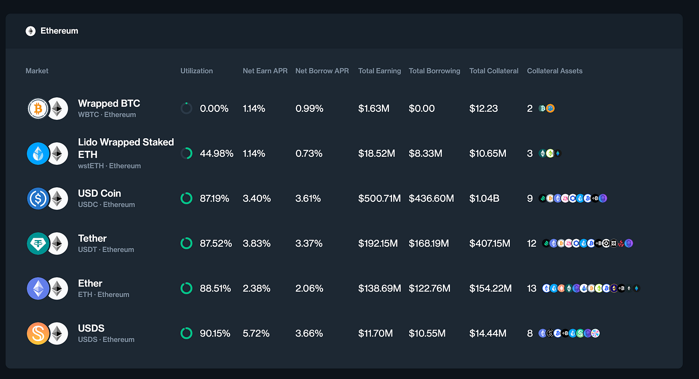
Task: Sort by Total Collateral column
Action: click(x=494, y=71)
